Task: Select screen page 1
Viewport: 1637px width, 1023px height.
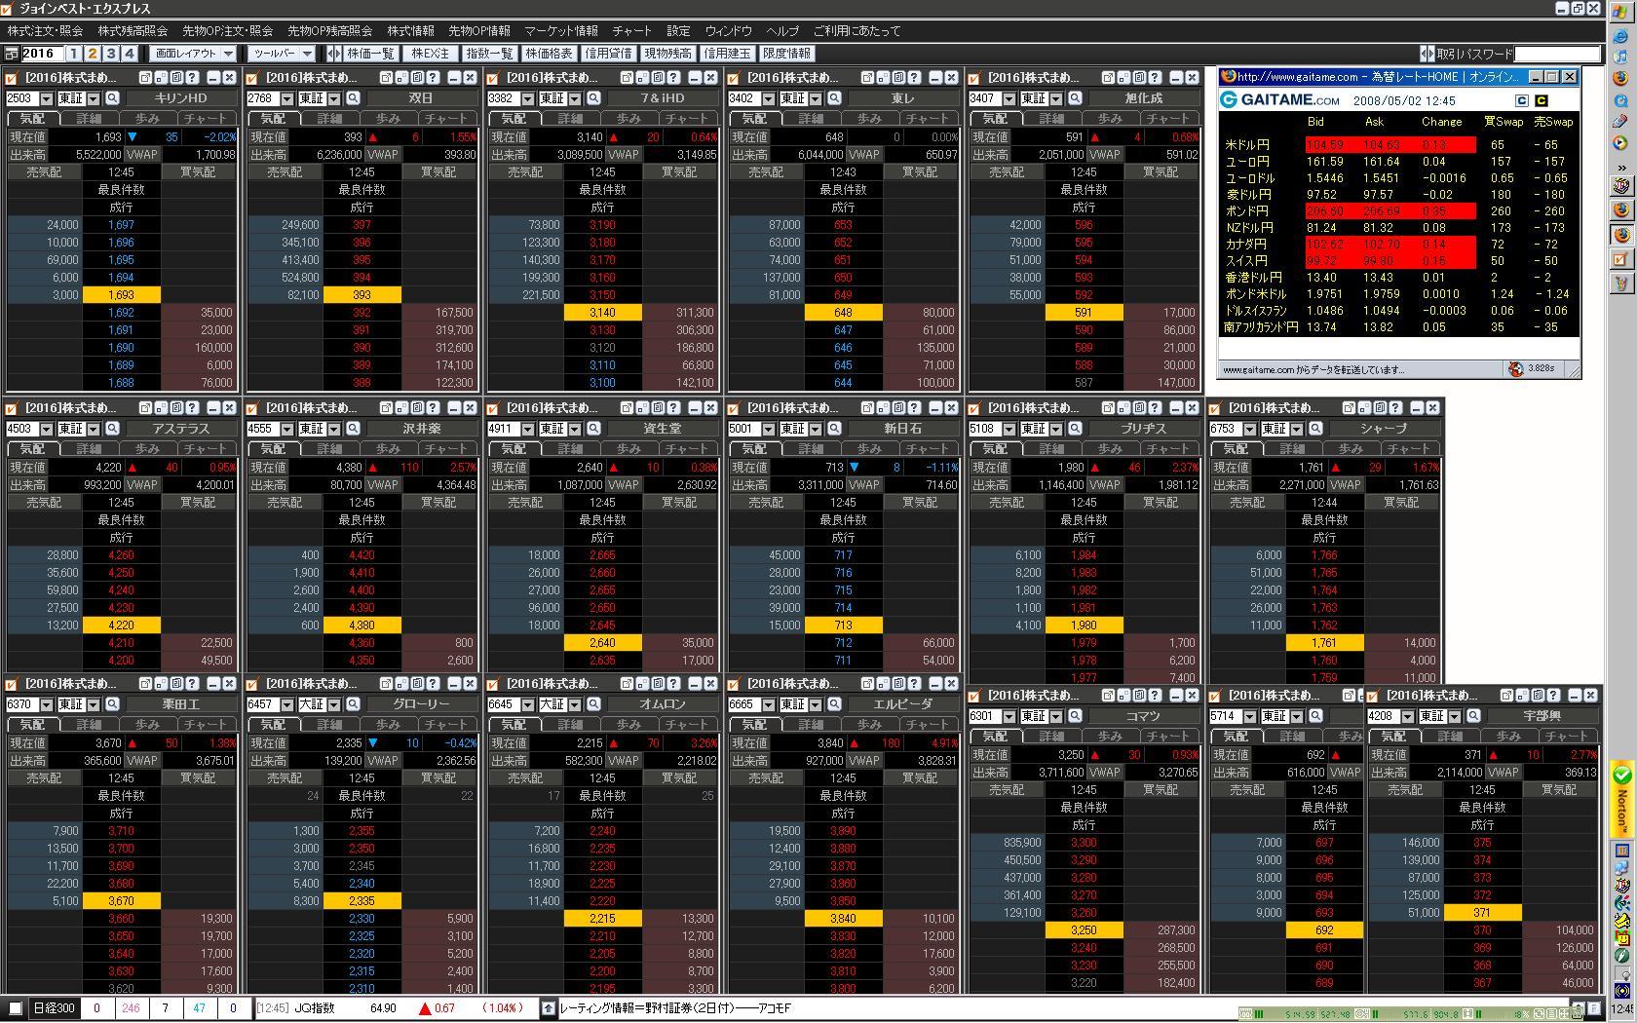Action: coord(74,54)
